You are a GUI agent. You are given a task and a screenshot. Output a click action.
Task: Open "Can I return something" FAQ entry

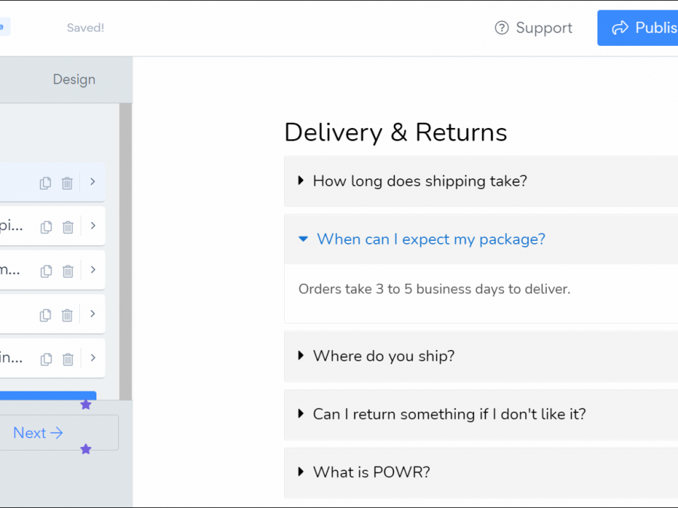449,414
